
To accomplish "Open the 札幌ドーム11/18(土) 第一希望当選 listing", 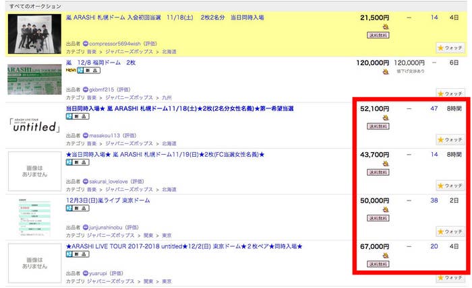I will click(x=180, y=108).
